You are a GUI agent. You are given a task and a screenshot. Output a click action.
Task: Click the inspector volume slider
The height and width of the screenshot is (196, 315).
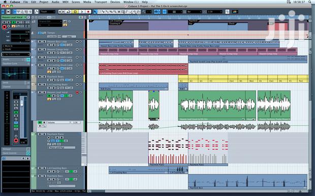pyautogui.click(x=20, y=32)
